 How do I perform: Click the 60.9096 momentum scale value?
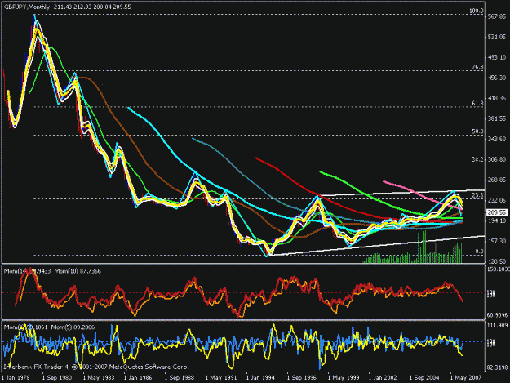click(498, 315)
